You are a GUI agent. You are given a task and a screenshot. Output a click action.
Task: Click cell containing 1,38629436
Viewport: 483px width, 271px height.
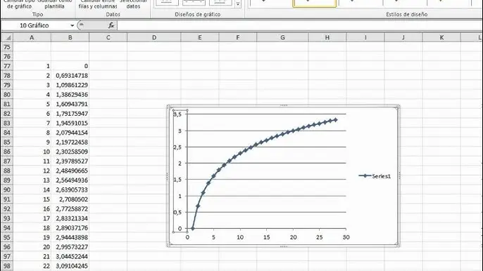click(70, 95)
